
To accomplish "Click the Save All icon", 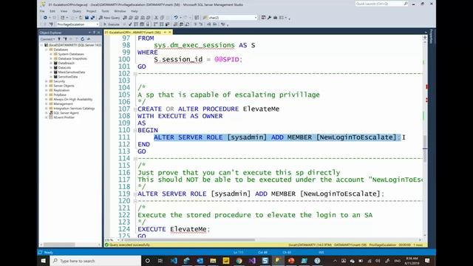I will [x=92, y=18].
